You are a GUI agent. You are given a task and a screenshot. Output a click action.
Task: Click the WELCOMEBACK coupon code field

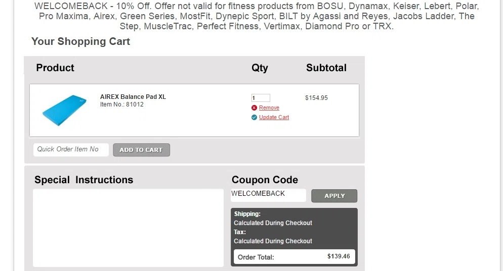(x=268, y=195)
